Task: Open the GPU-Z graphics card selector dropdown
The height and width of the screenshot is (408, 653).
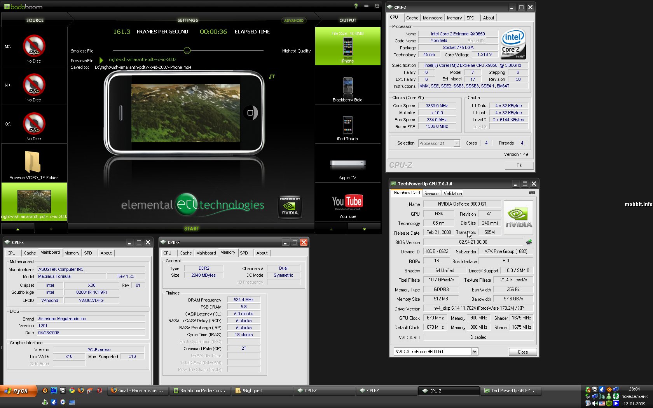Action: click(475, 352)
